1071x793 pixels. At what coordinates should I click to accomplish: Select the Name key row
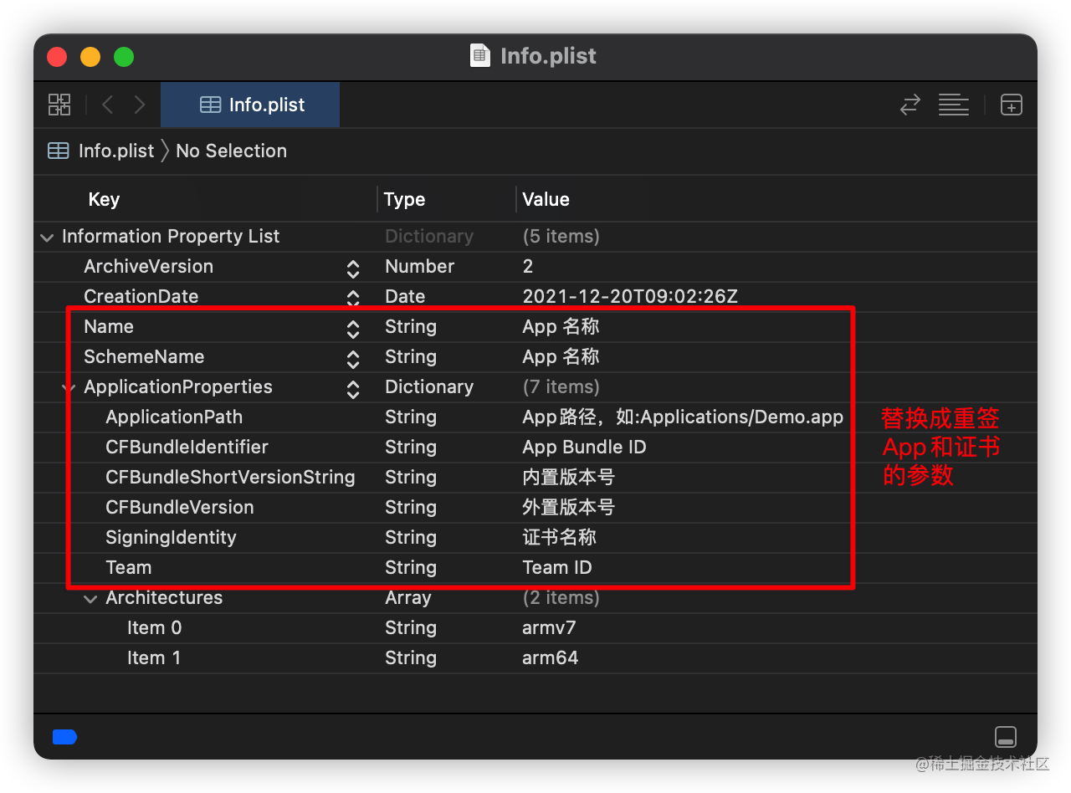tap(109, 326)
